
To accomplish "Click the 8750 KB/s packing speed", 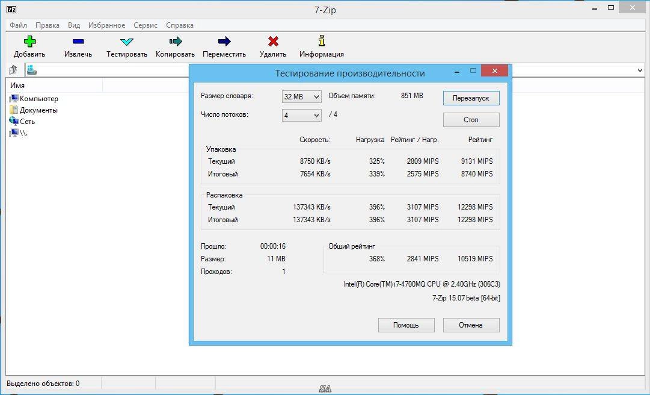I will click(x=316, y=161).
